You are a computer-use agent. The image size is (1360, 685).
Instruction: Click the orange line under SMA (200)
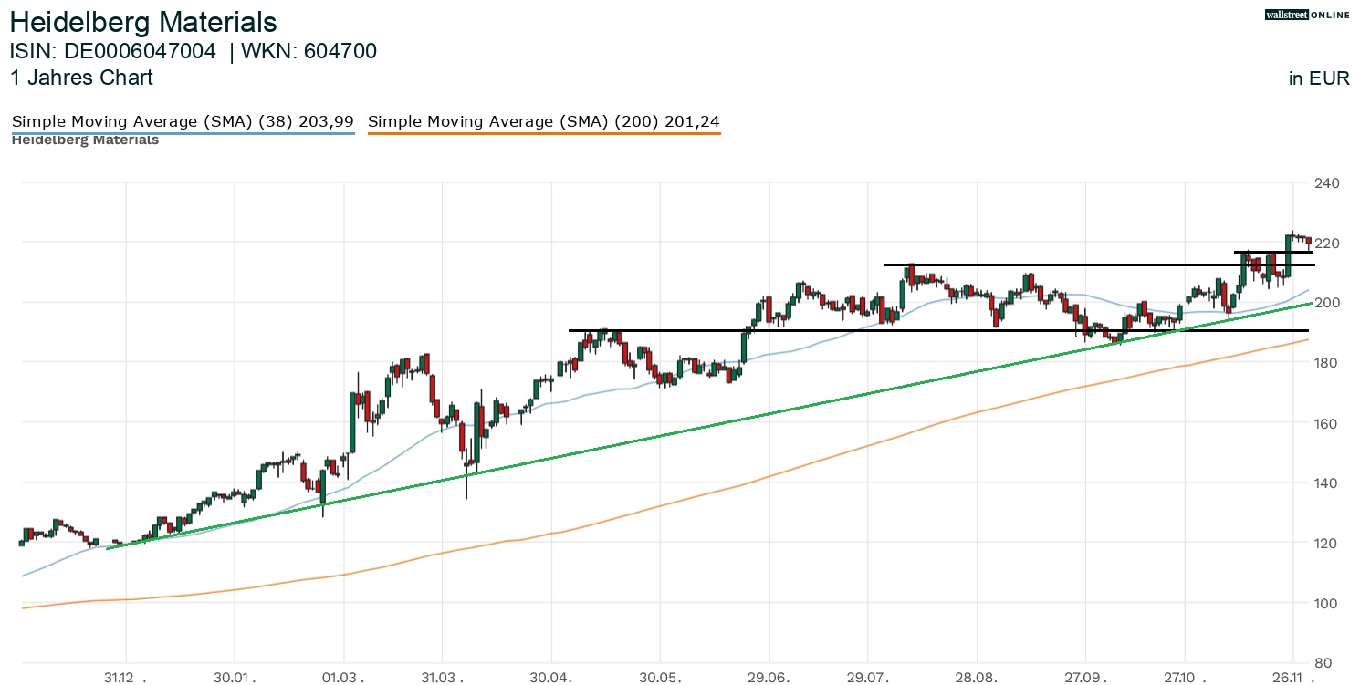[x=544, y=134]
